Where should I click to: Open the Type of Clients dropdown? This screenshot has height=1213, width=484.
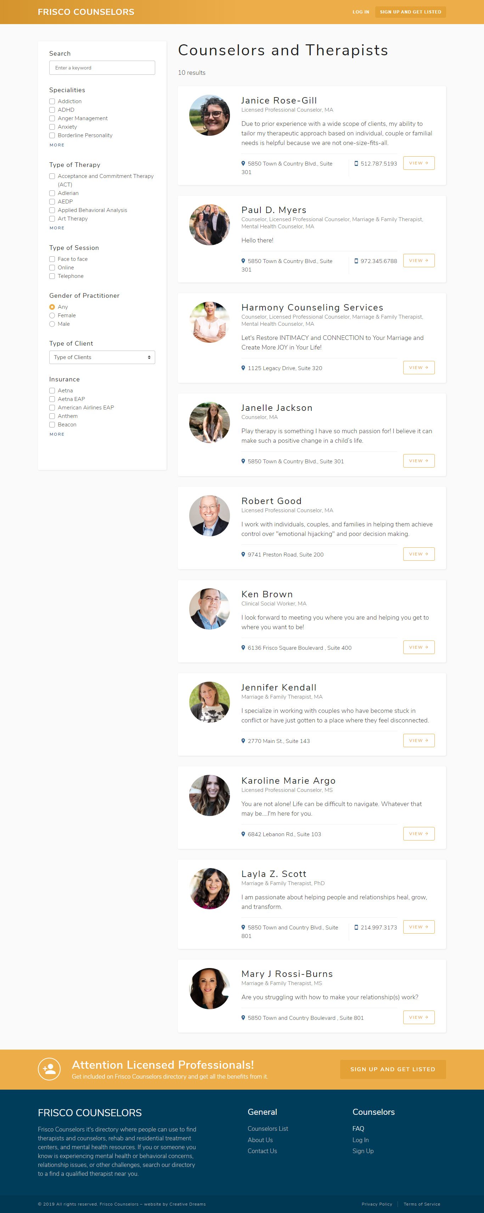click(x=102, y=357)
